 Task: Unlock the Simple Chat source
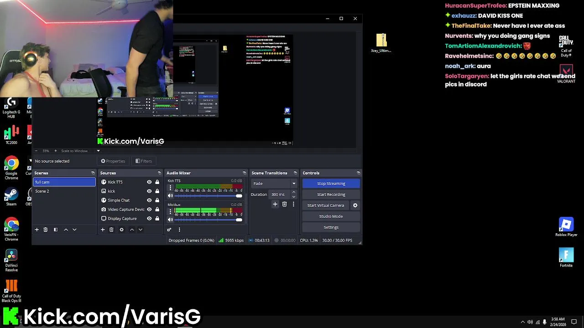[157, 200]
